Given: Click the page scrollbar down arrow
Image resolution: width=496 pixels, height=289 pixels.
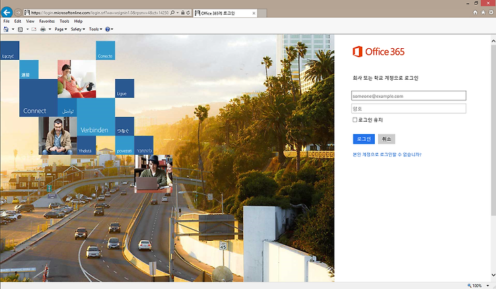Looking at the screenshot, I should pyautogui.click(x=493, y=275).
